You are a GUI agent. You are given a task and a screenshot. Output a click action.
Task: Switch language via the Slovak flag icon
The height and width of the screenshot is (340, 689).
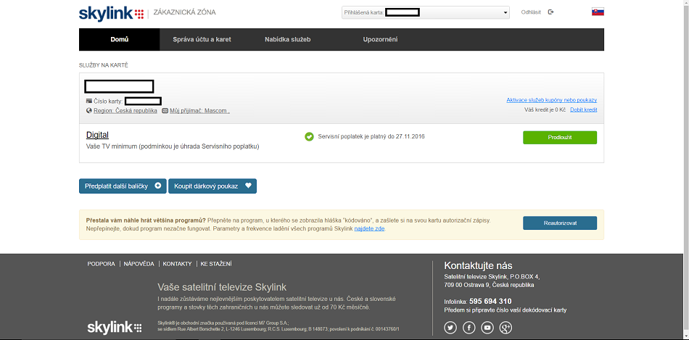pyautogui.click(x=598, y=12)
